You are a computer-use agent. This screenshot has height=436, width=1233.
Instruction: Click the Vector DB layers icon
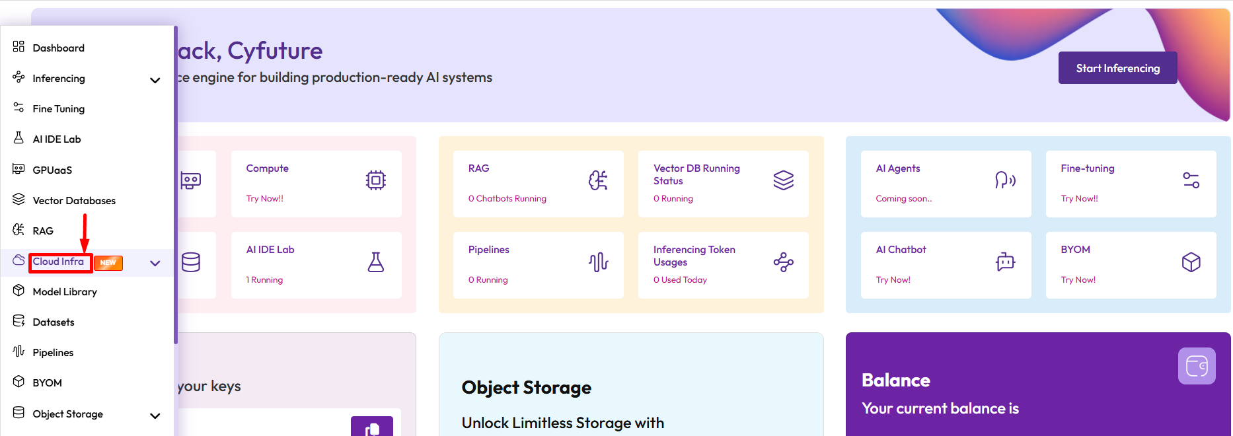783,180
